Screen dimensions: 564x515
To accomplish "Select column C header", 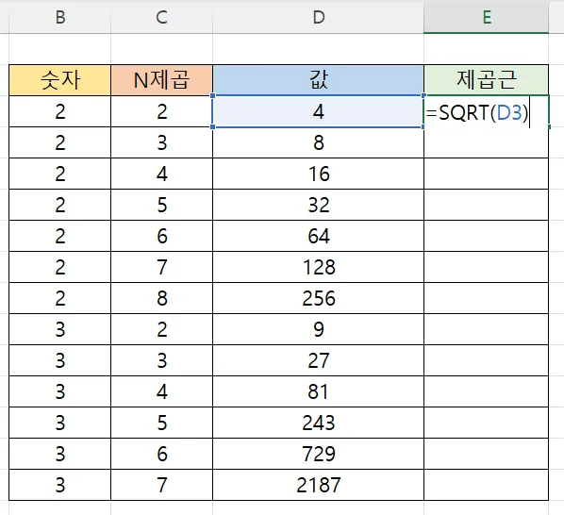I will [161, 17].
